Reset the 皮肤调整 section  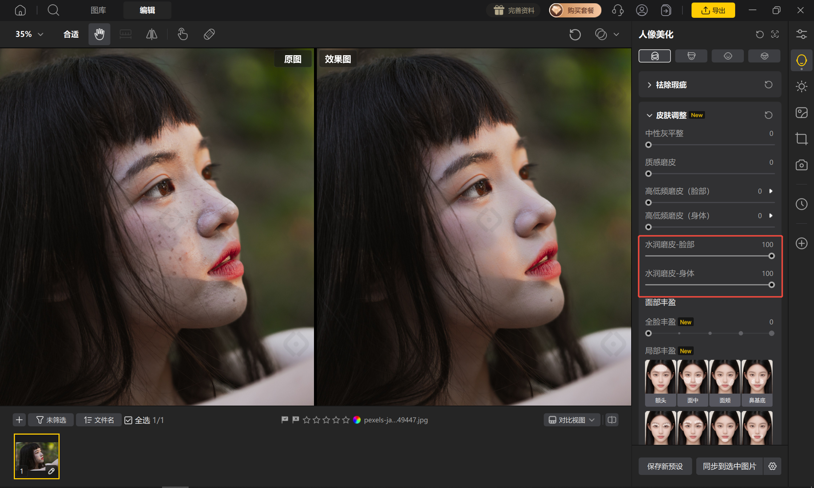tap(768, 115)
